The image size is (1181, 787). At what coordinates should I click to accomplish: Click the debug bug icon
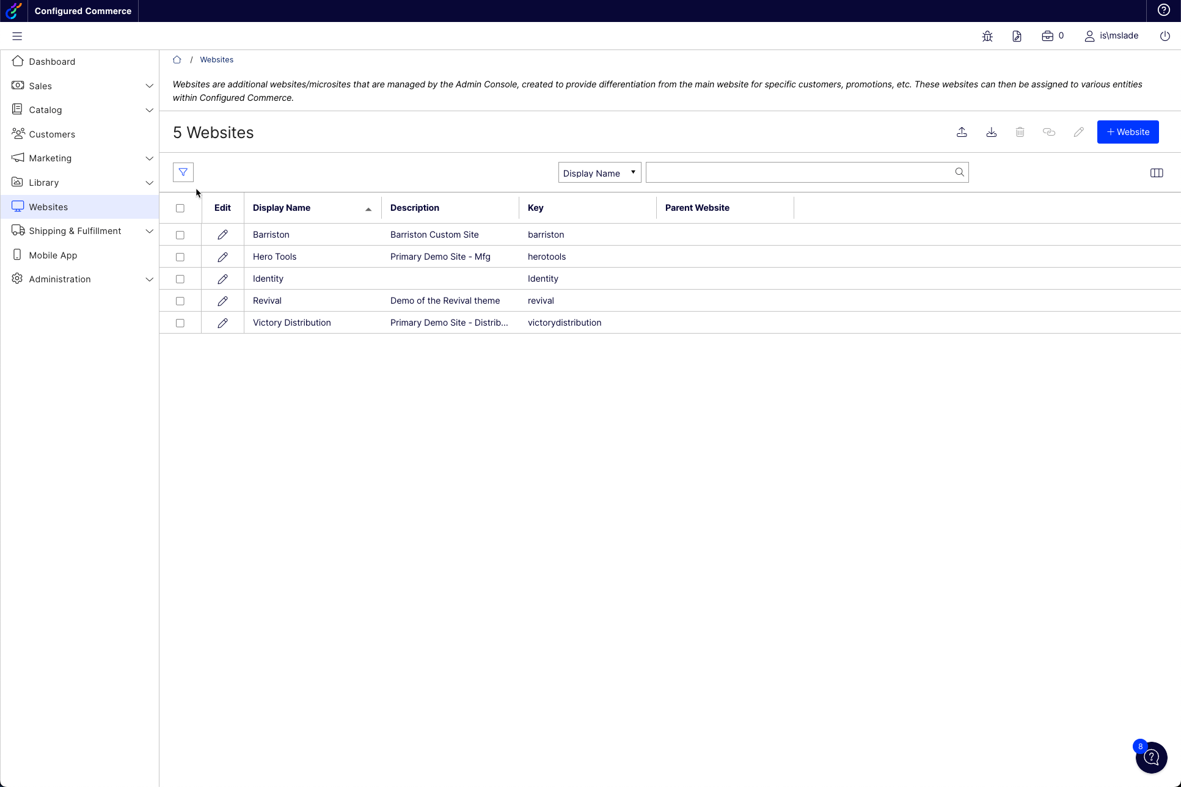987,36
